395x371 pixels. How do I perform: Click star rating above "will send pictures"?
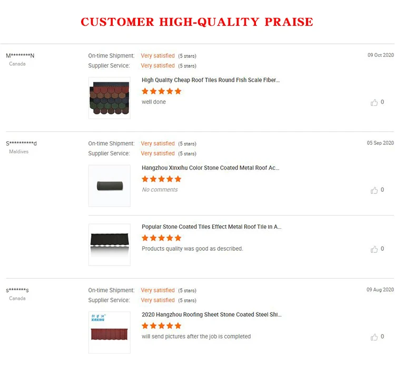click(x=162, y=326)
